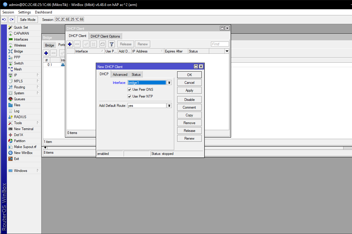
Task: Expand the Add Default Route dropdown
Action: coord(169,106)
